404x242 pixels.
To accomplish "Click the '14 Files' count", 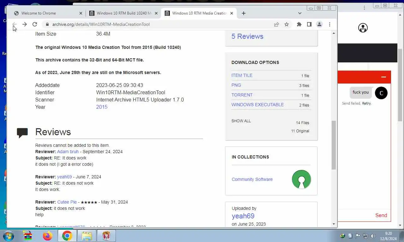I will click(302, 123).
